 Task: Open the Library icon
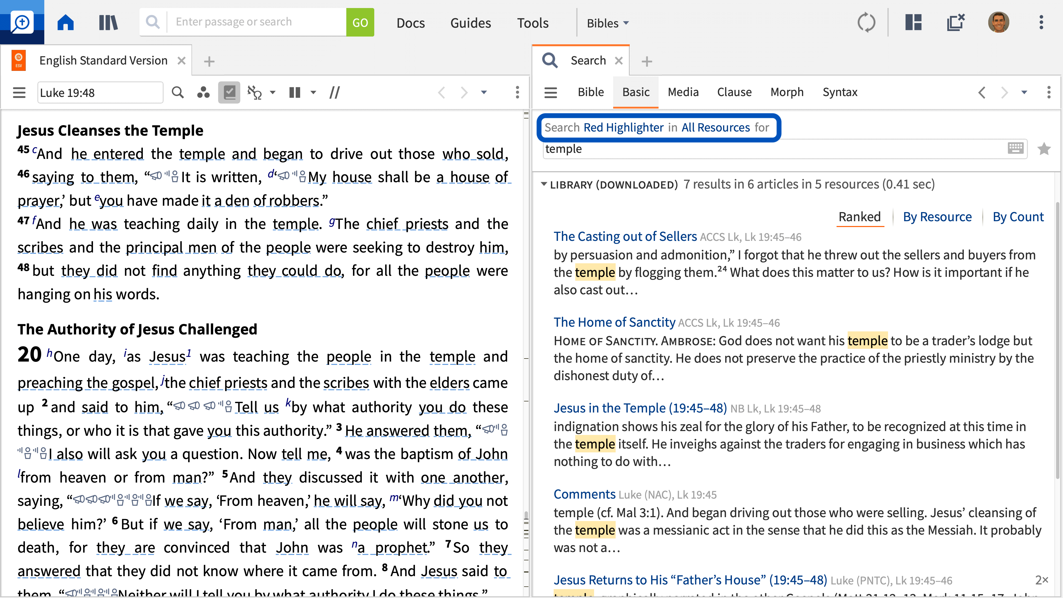[x=108, y=22]
